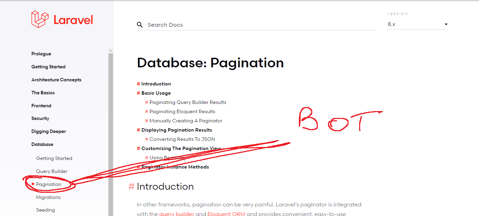
Task: Click the sidebar scrollbar thumb
Action: click(111, 135)
